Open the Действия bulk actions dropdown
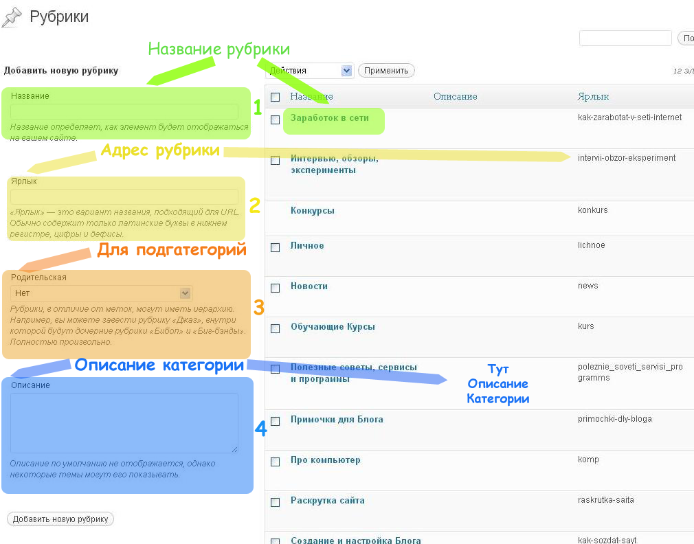The image size is (694, 544). tap(310, 71)
